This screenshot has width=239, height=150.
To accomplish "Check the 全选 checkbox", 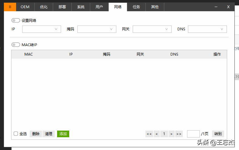I will (x=16, y=134).
